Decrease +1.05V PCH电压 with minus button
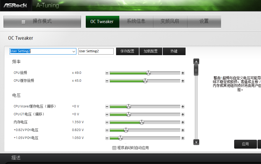The height and width of the screenshot is (164, 261). pyautogui.click(x=107, y=138)
